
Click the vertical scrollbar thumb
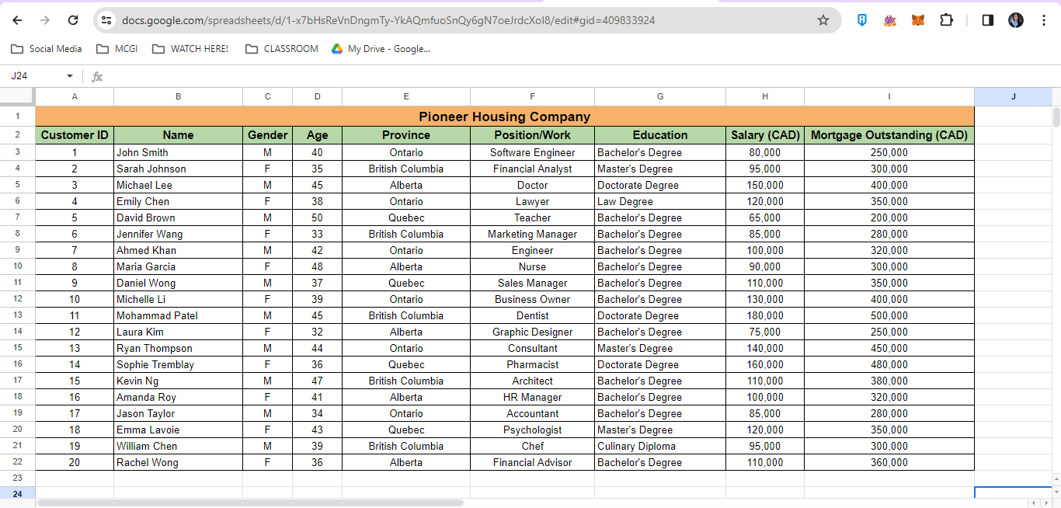(x=1056, y=117)
